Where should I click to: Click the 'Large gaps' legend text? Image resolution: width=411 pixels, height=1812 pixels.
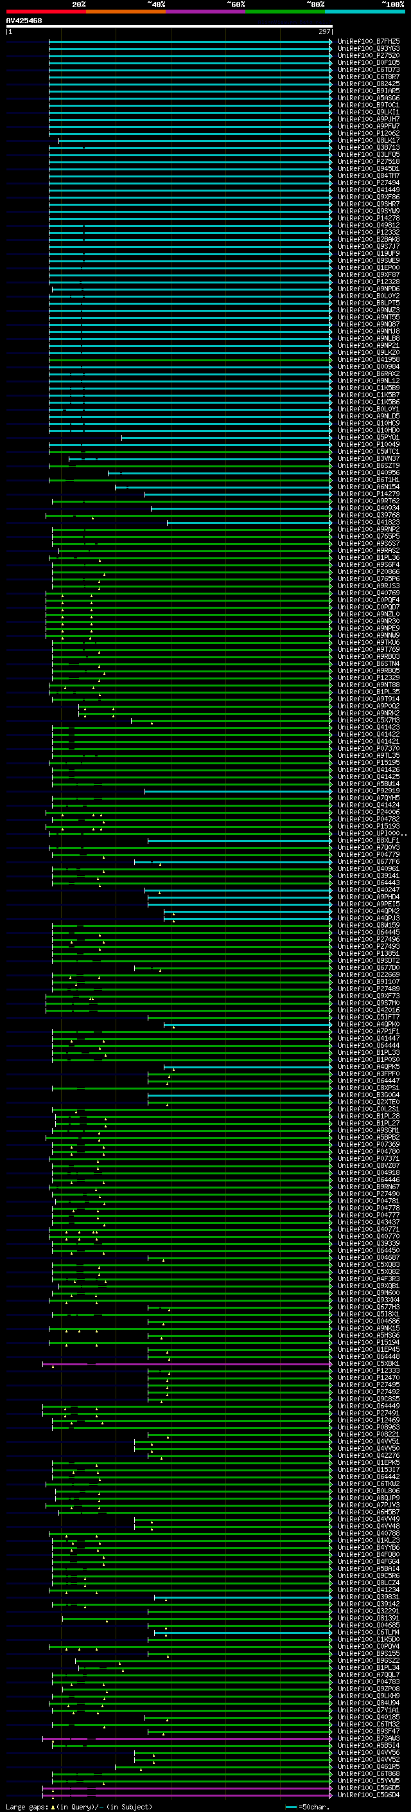click(27, 1806)
